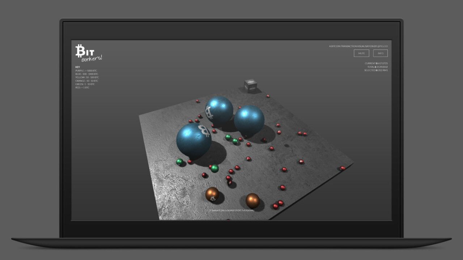Viewport: 463px width, 260px height.
Task: Click the SELECTED bitcoin amount readout
Action: (376, 70)
